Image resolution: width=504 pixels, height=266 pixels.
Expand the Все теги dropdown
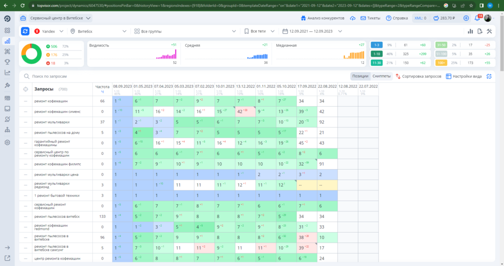pos(259,31)
